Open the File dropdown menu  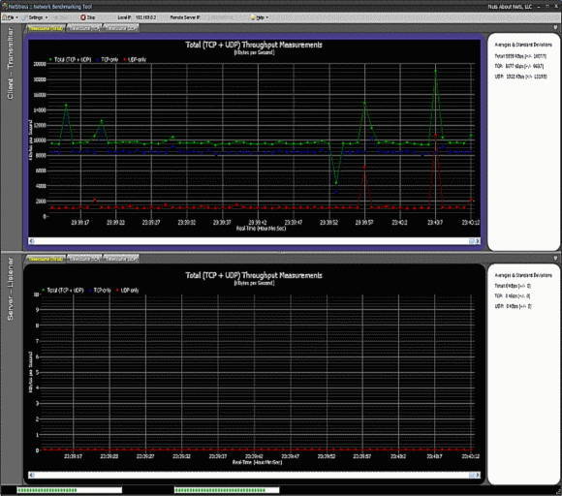coord(11,17)
